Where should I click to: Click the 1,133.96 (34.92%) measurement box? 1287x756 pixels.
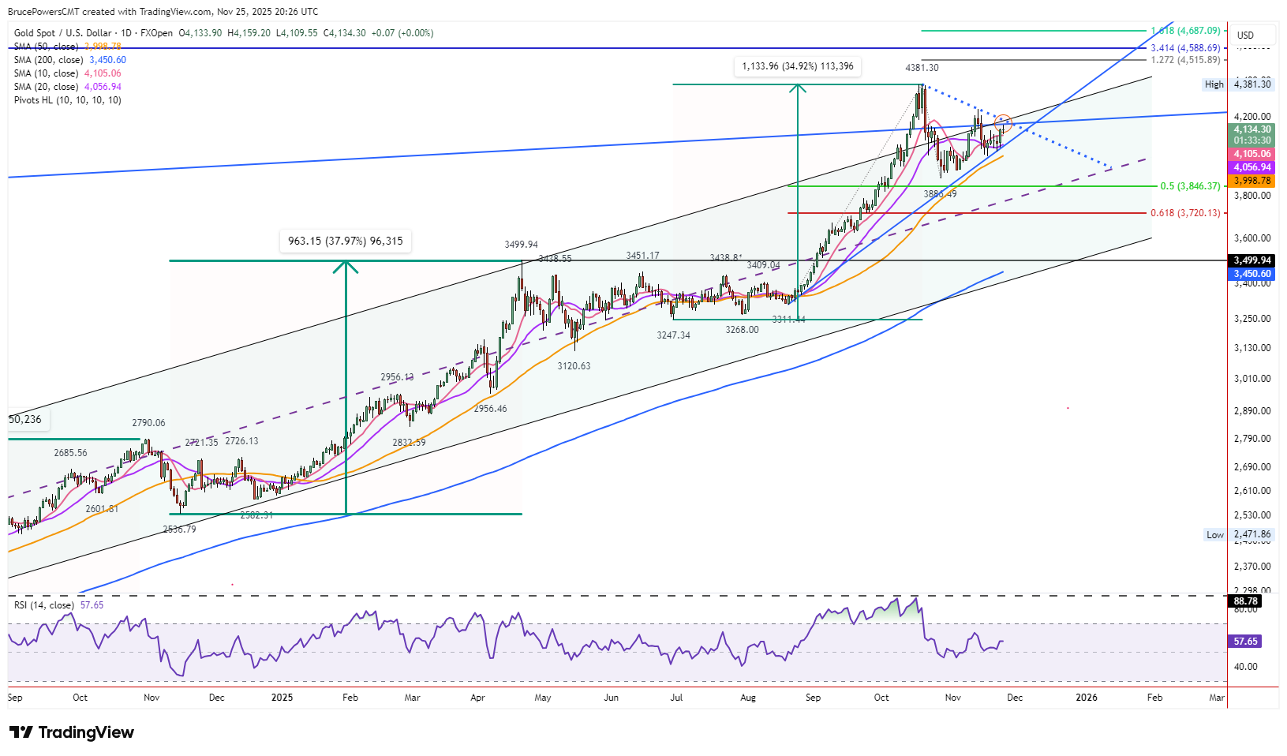(798, 66)
